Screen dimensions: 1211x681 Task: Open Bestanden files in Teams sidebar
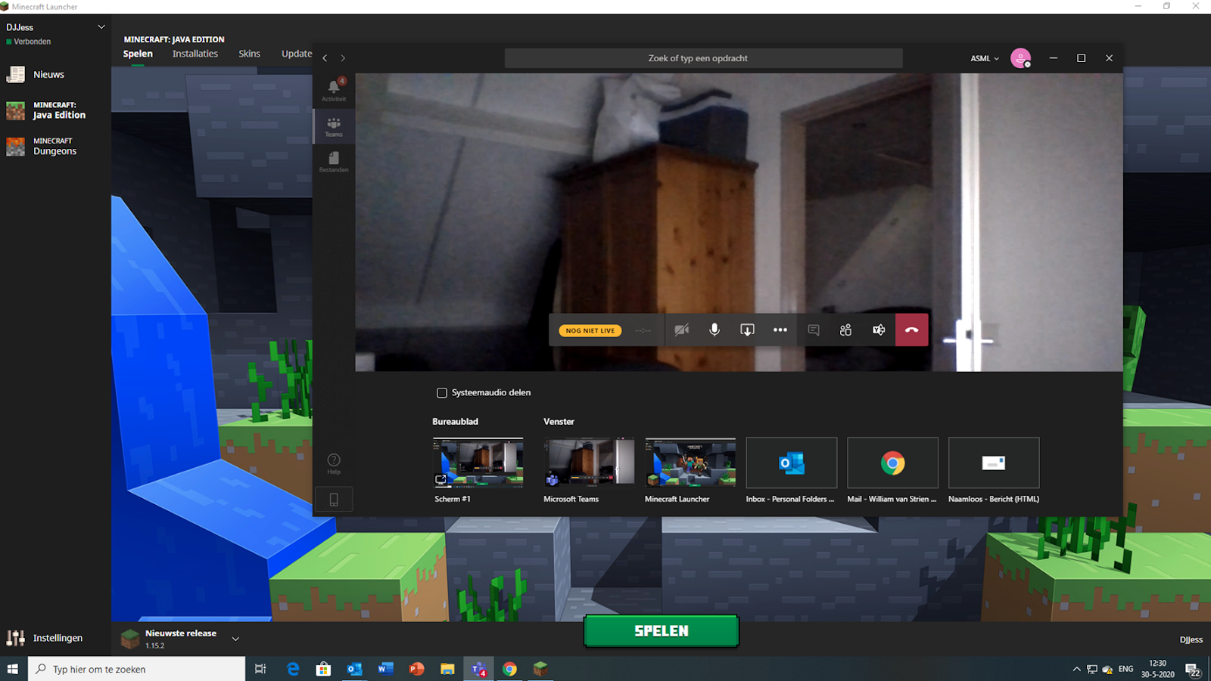pos(334,162)
